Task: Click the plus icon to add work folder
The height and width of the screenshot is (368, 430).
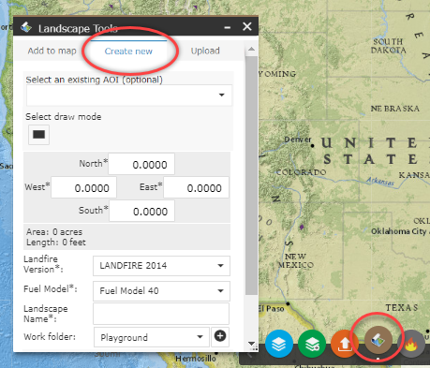Action: [220, 336]
